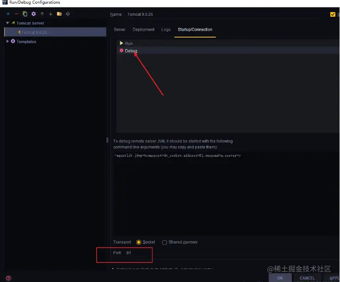Edit the Port field value 81
This screenshot has height=282, width=340.
(135, 253)
